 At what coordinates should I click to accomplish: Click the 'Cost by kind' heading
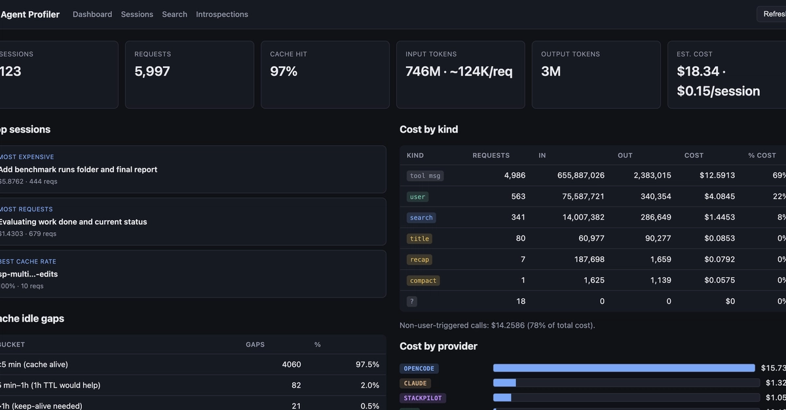pos(429,129)
